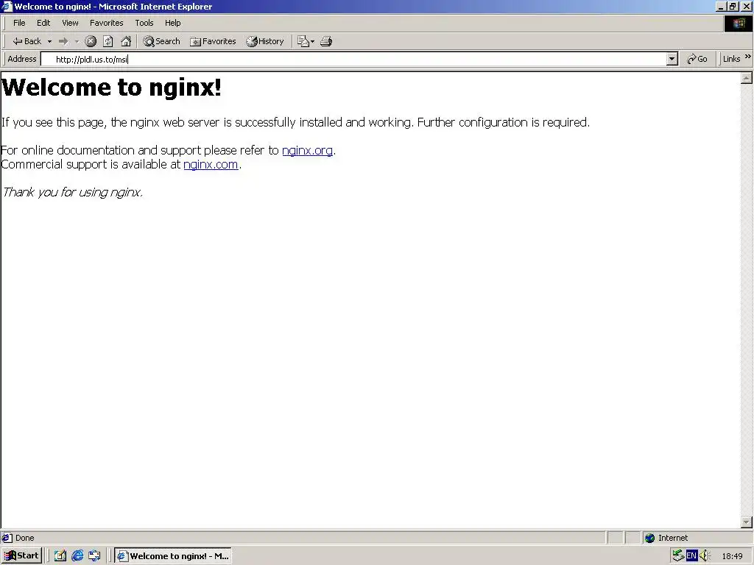Screen dimensions: 754x565
Task: Restore the window with the restore button
Action: (733, 6)
